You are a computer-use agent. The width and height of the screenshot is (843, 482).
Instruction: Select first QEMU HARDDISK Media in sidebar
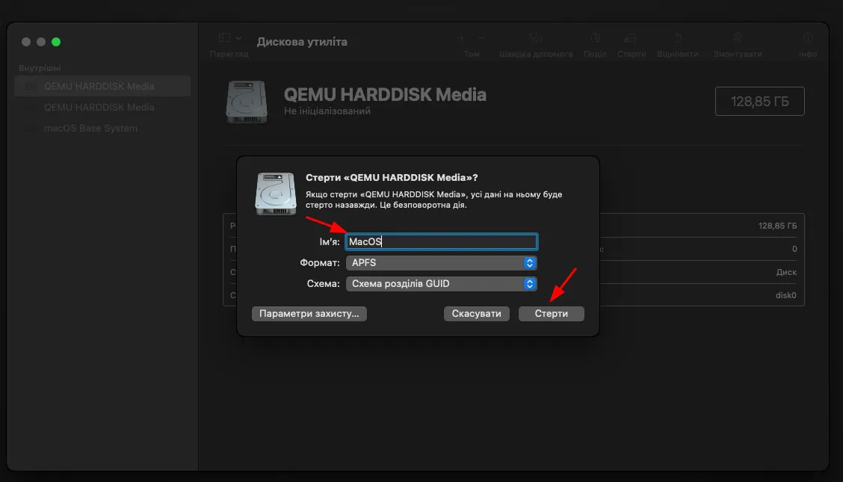102,86
